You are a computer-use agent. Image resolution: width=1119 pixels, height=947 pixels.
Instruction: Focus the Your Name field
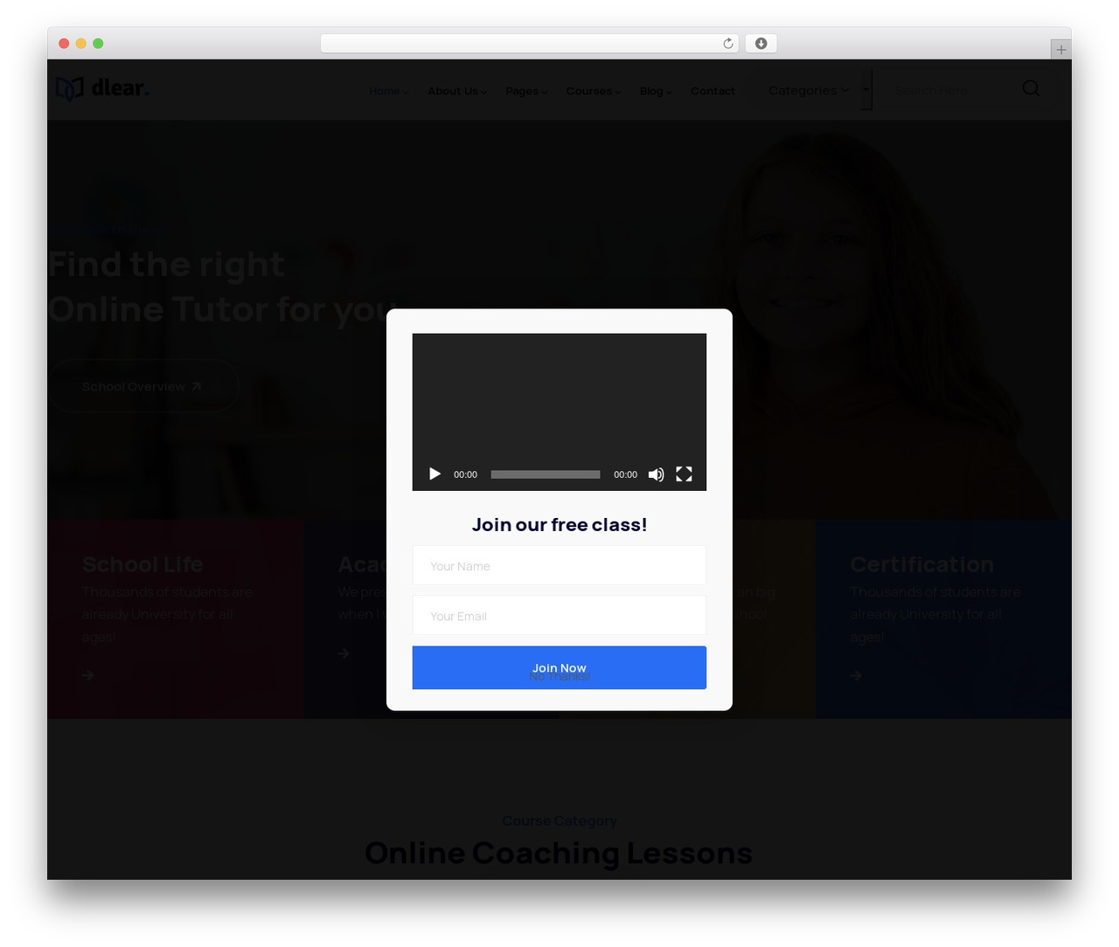click(x=559, y=565)
